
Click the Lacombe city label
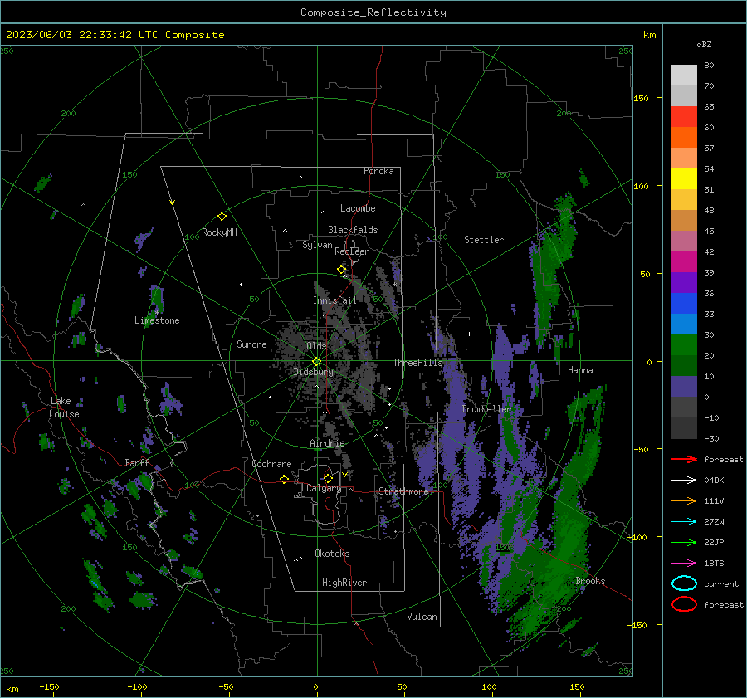coord(358,208)
